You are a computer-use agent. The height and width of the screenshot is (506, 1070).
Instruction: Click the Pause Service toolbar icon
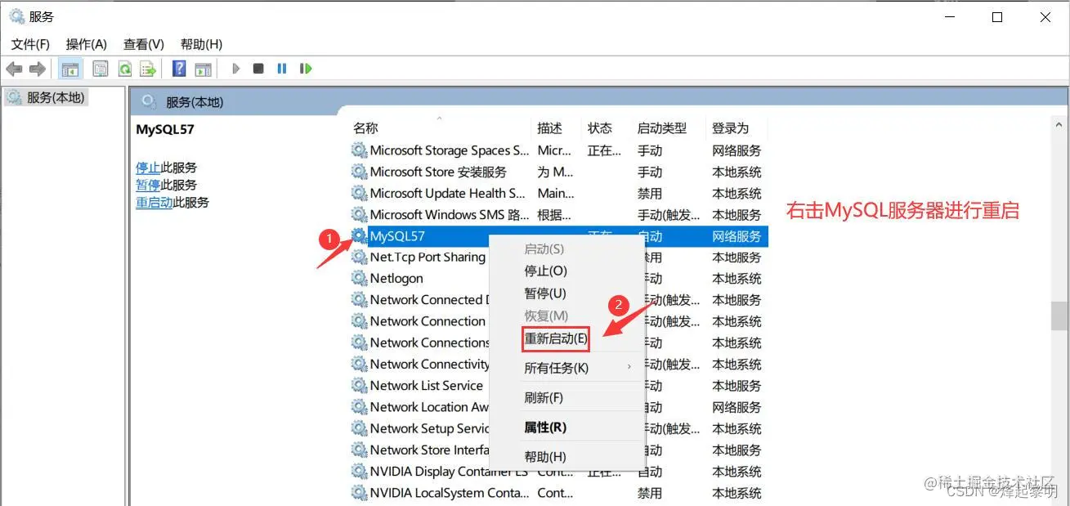(282, 69)
